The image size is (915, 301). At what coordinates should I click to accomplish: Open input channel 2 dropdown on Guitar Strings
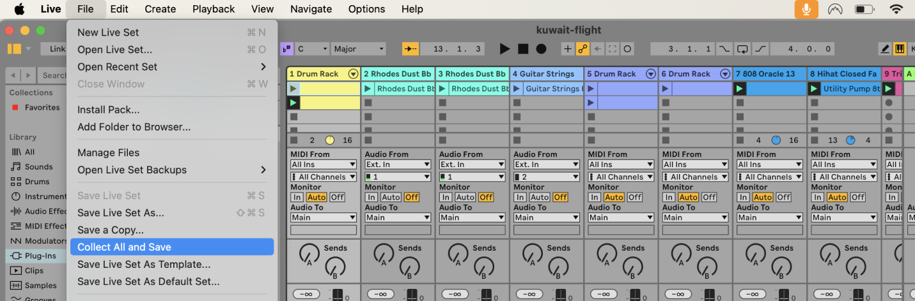click(x=547, y=177)
